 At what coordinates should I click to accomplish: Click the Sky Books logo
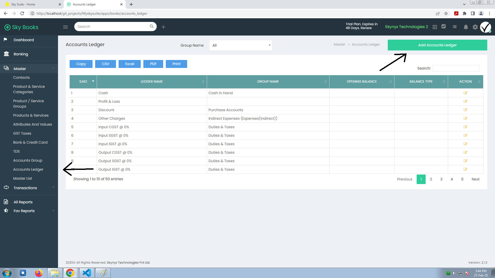[x=21, y=27]
